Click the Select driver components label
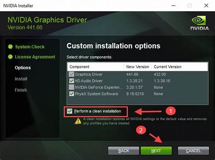This screenshot has width=215, height=160. tap(89, 57)
